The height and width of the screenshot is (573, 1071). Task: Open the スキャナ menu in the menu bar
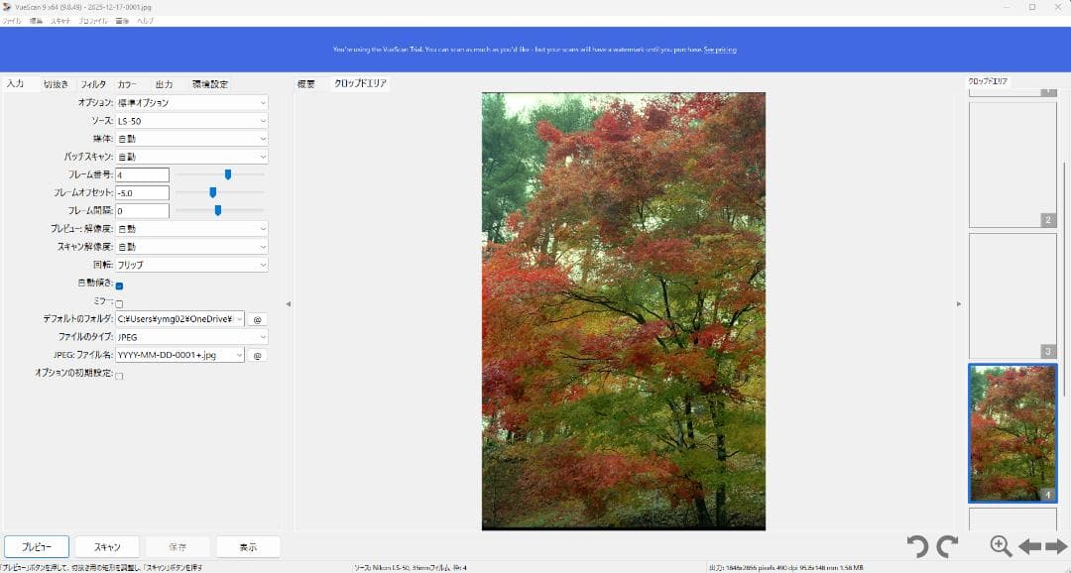(x=60, y=21)
